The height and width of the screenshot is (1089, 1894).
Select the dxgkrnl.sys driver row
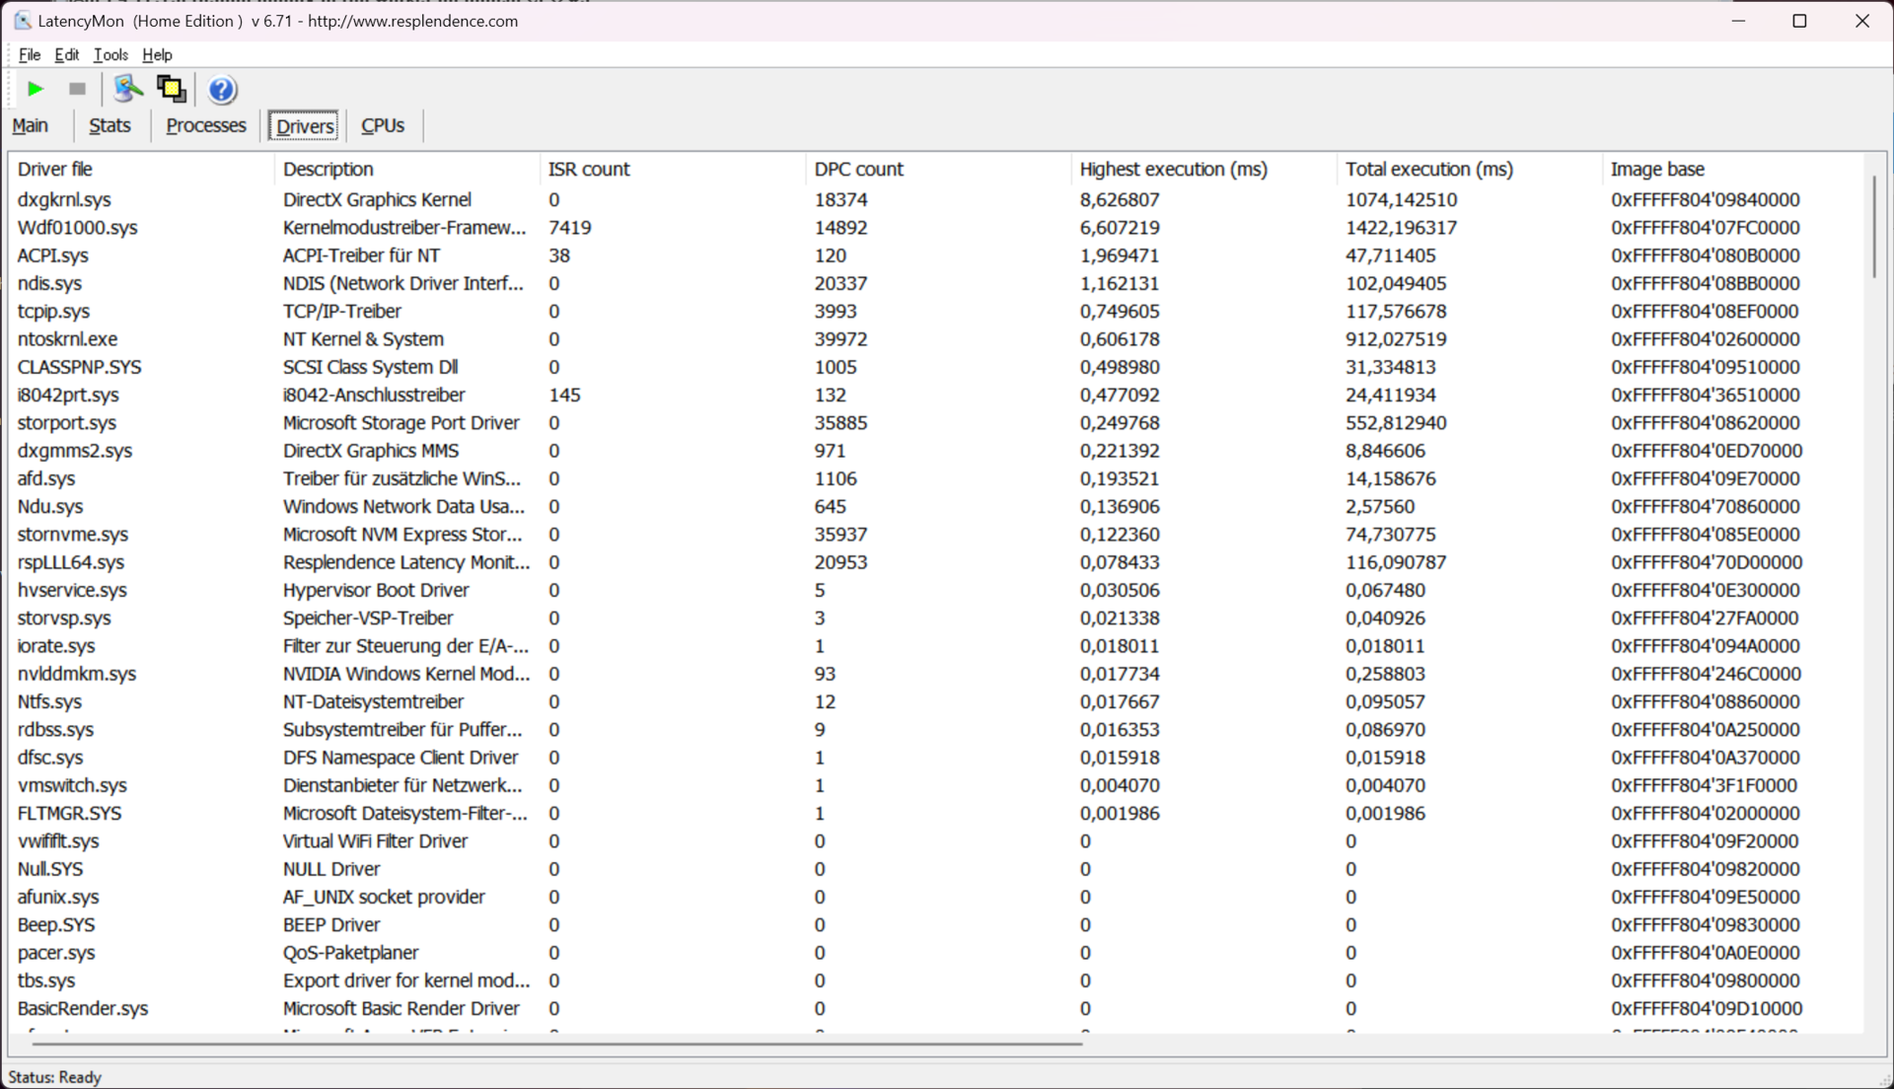pyautogui.click(x=65, y=200)
